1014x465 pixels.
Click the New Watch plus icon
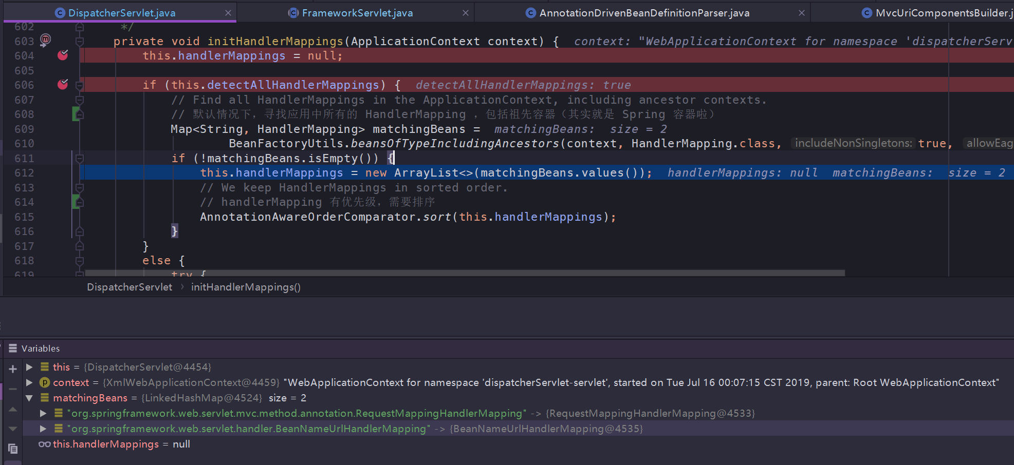[x=13, y=369]
